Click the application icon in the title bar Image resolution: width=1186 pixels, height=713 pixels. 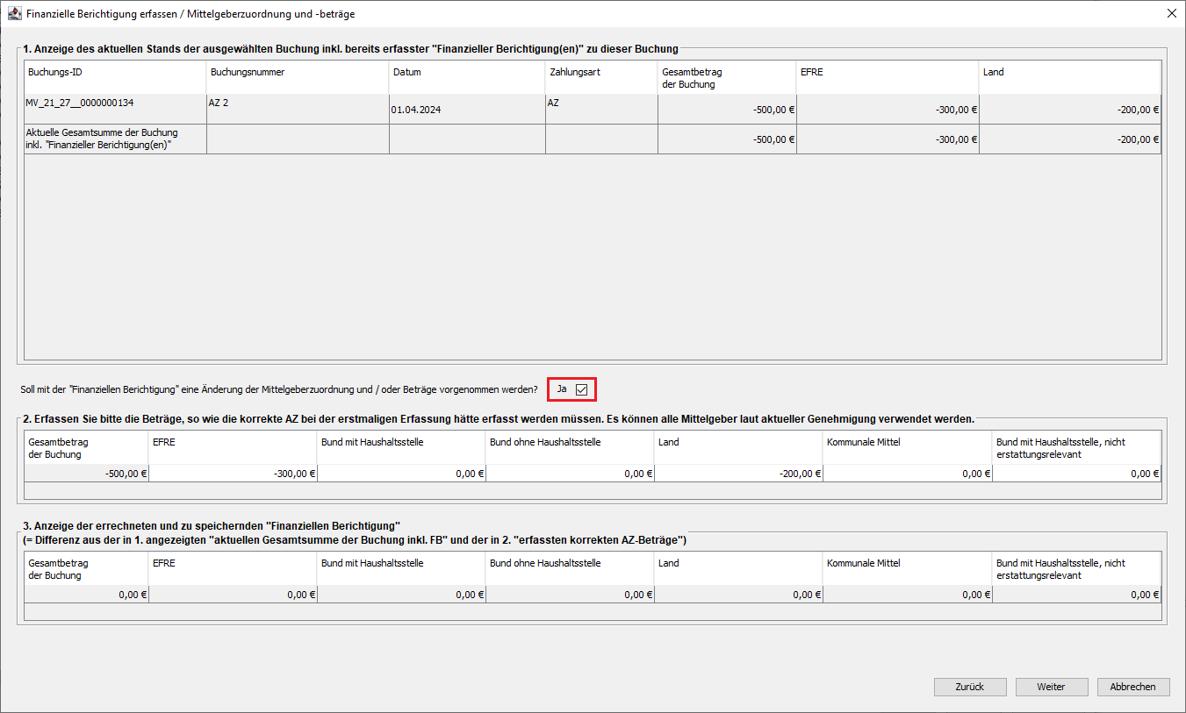point(14,14)
